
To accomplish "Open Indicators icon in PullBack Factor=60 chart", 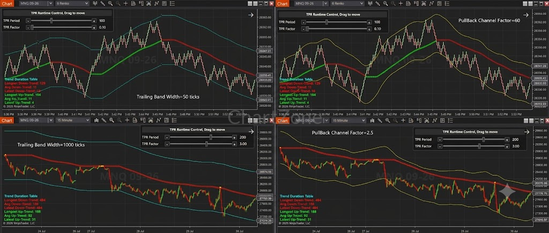I will click(432, 4).
